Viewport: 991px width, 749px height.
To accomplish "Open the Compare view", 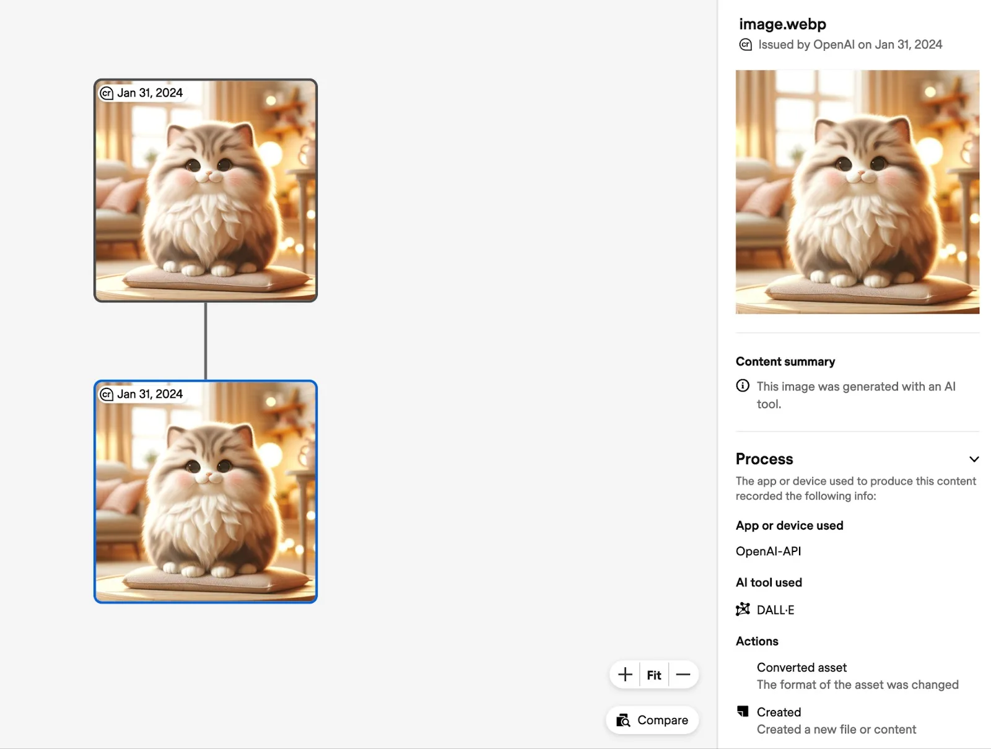I will click(x=652, y=720).
